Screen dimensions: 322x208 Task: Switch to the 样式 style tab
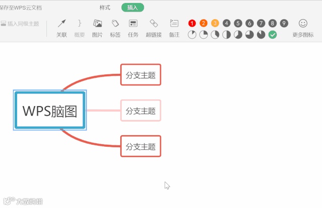coord(105,8)
